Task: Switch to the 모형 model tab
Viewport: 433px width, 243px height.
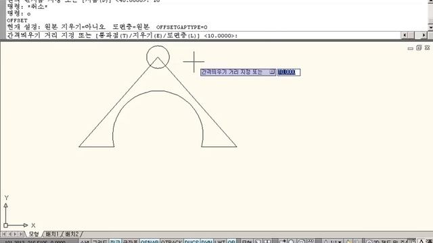Action: pyautogui.click(x=34, y=234)
